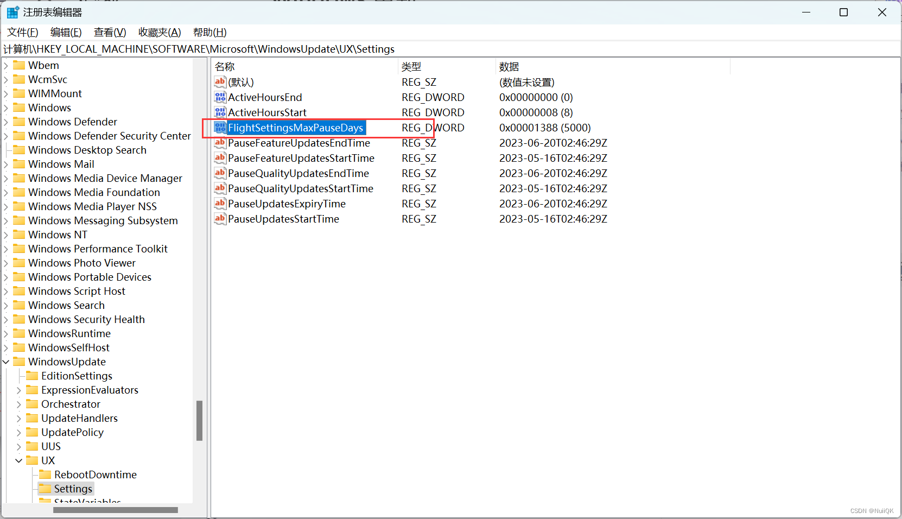Expand the Wbem node
Viewport: 902px width, 519px height.
[x=6, y=65]
